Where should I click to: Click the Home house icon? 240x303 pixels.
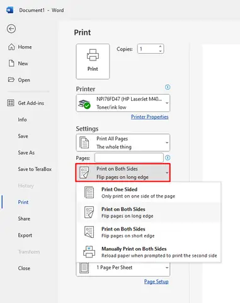pos(11,47)
